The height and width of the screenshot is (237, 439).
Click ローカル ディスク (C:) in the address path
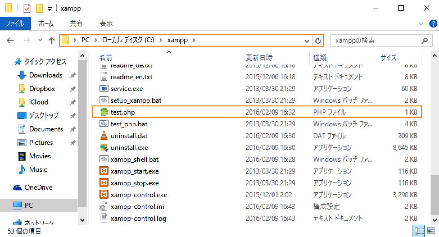[x=128, y=40]
